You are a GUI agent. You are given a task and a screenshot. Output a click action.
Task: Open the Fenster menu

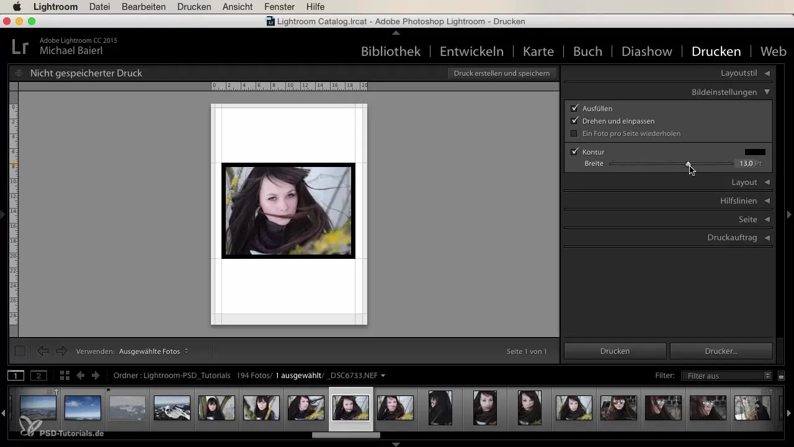click(279, 7)
